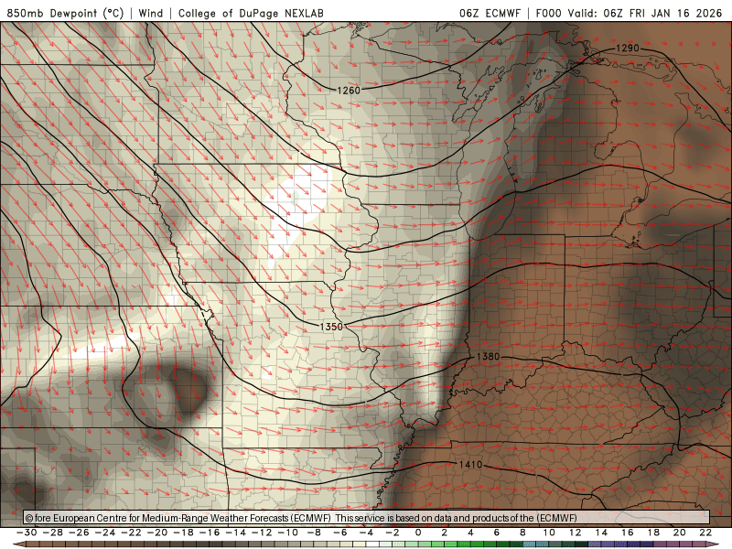Click the 14 value on the color scale
The width and height of the screenshot is (732, 549).
pos(601,533)
